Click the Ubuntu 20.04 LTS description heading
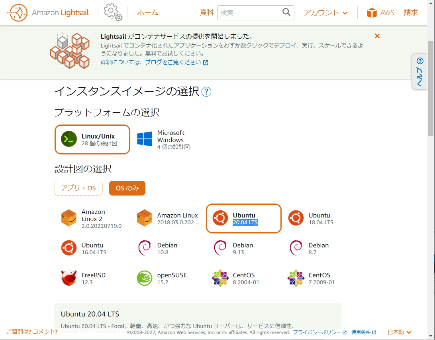Image resolution: width=435 pixels, height=340 pixels. (x=90, y=314)
